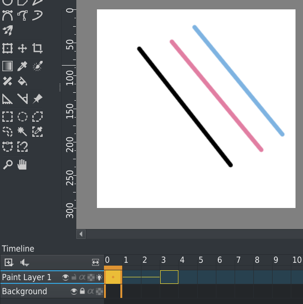Toggle onion skin lightbulb on Paint Layer 1
303x304 pixels.
click(99, 277)
